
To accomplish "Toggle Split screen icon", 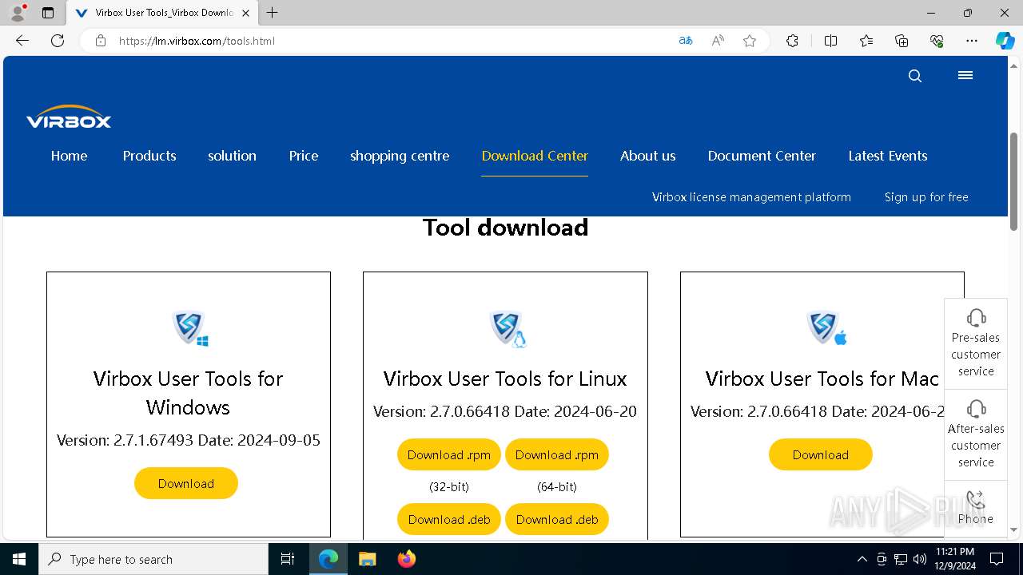I will [x=830, y=41].
